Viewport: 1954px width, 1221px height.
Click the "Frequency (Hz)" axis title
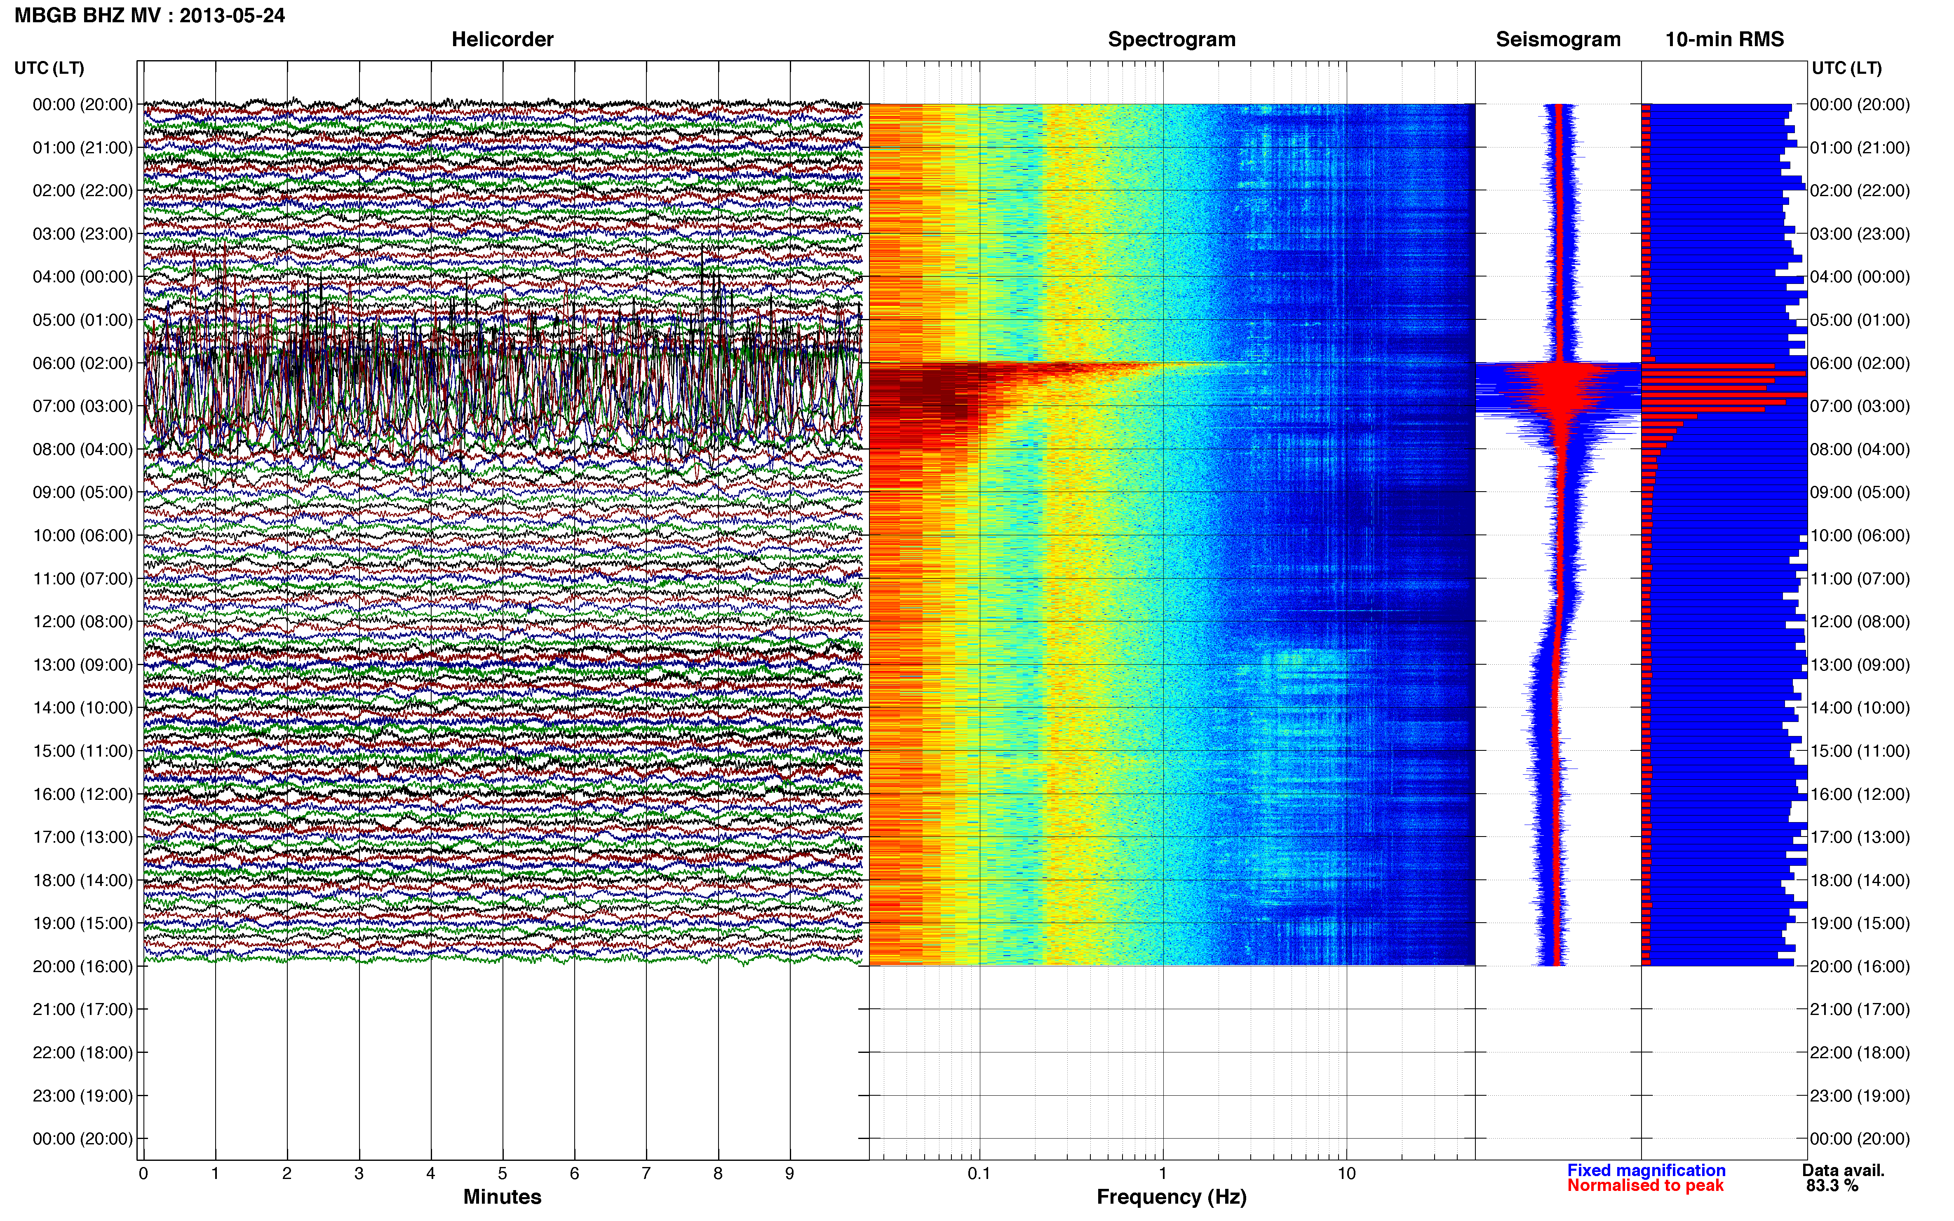1171,1197
